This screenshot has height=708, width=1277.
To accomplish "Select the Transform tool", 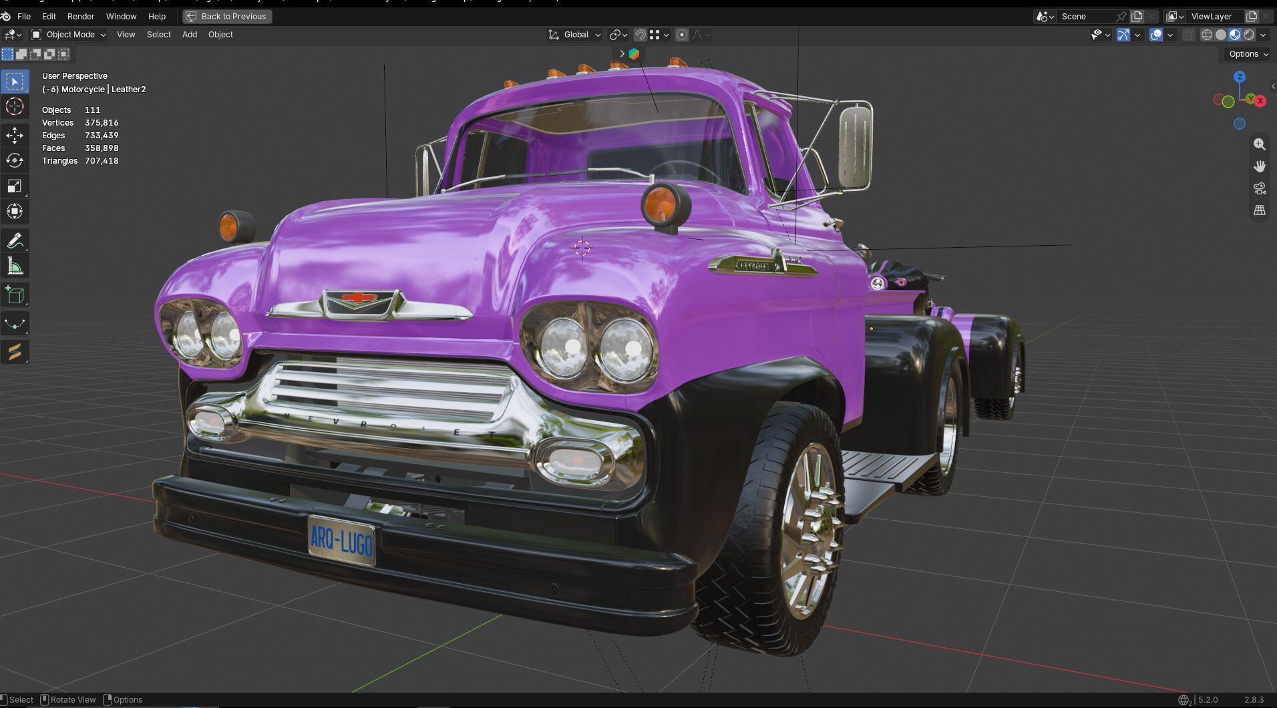I will point(15,212).
